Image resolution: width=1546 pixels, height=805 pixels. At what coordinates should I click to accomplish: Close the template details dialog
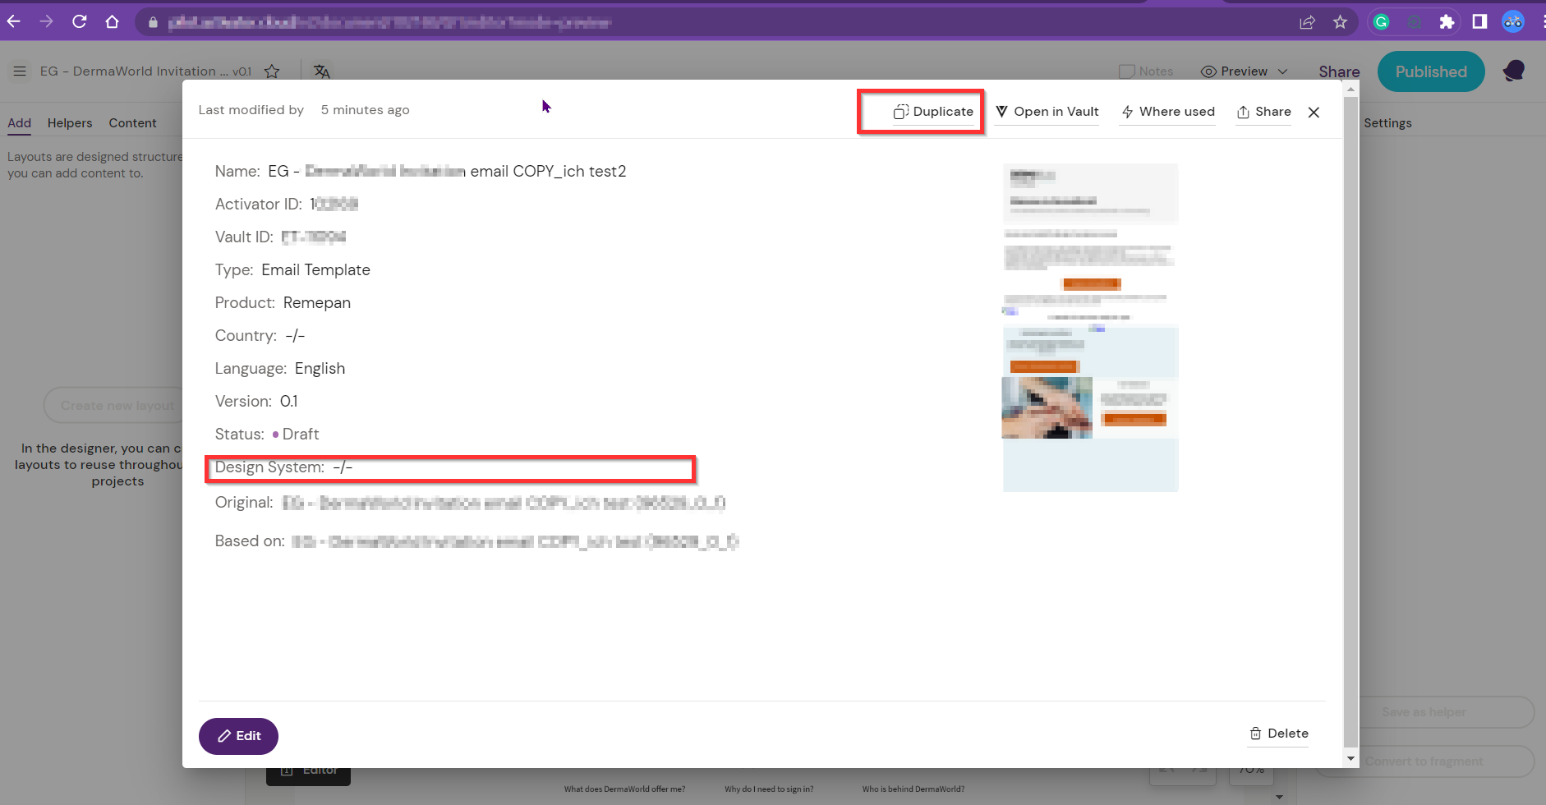tap(1314, 113)
